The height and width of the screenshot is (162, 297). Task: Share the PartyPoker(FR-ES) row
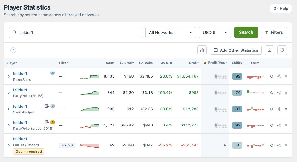pyautogui.click(x=279, y=92)
